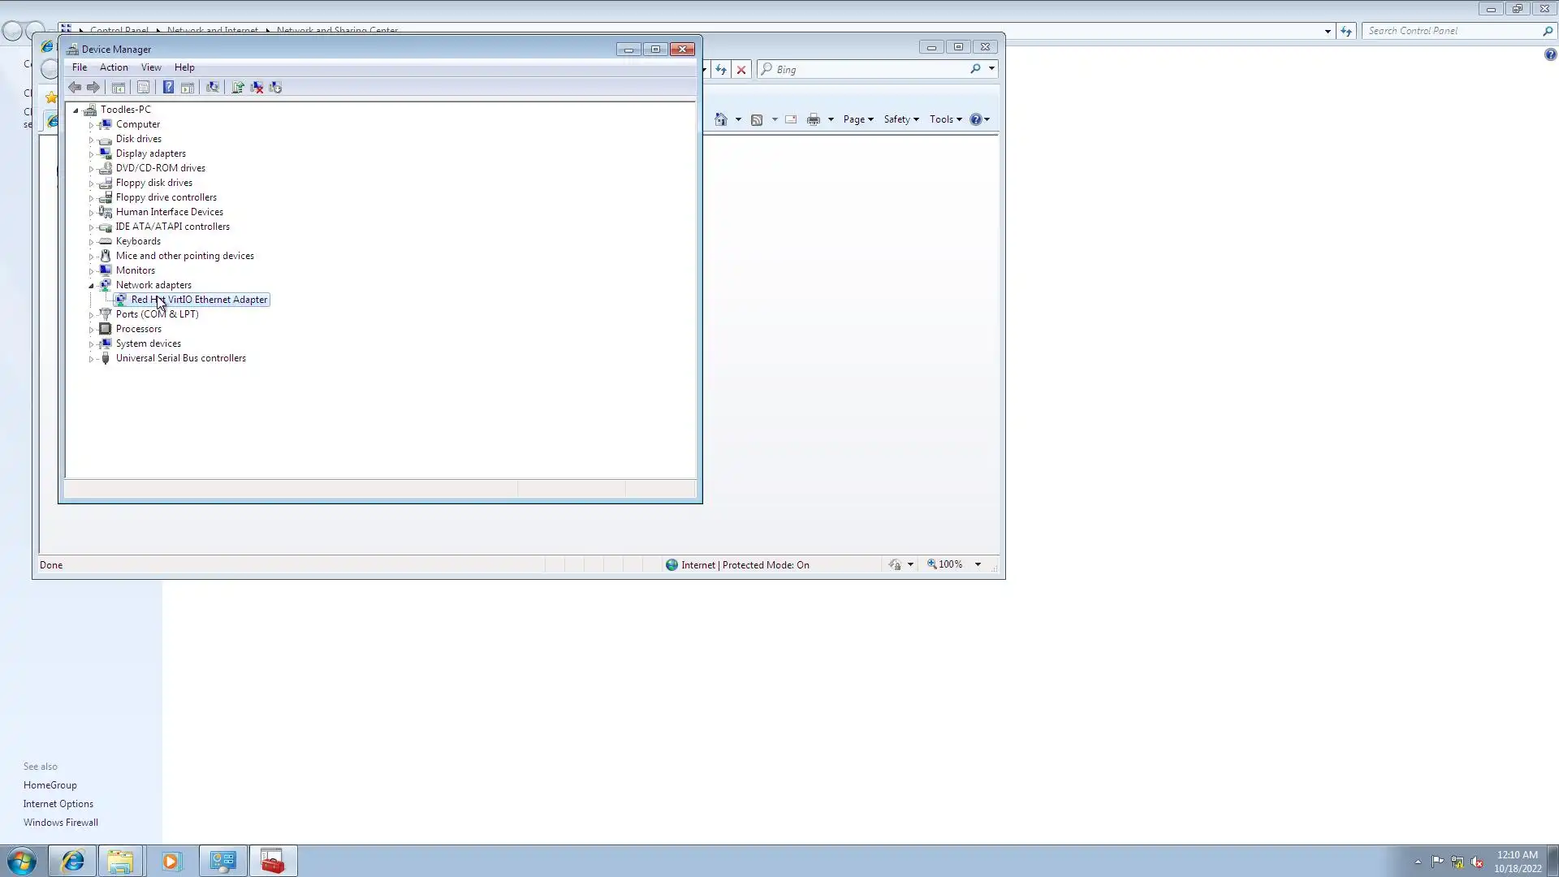This screenshot has height=877, width=1559.
Task: Open Windows Media Player from taskbar
Action: (x=171, y=861)
